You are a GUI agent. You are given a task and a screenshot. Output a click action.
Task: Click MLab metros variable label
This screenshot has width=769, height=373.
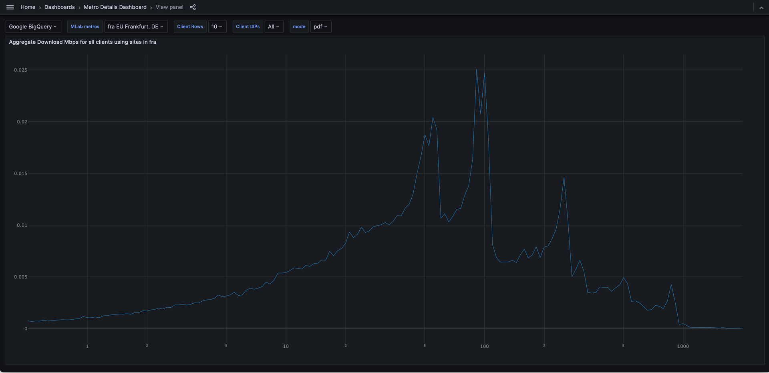tap(85, 26)
